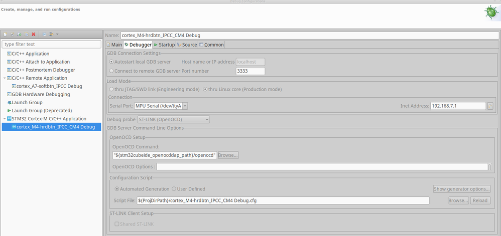501x236 pixels.
Task: Click the Script File path field
Action: 283,200
